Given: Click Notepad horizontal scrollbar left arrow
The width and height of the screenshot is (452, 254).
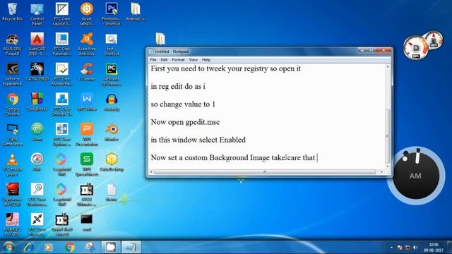Looking at the screenshot, I should coord(151,171).
